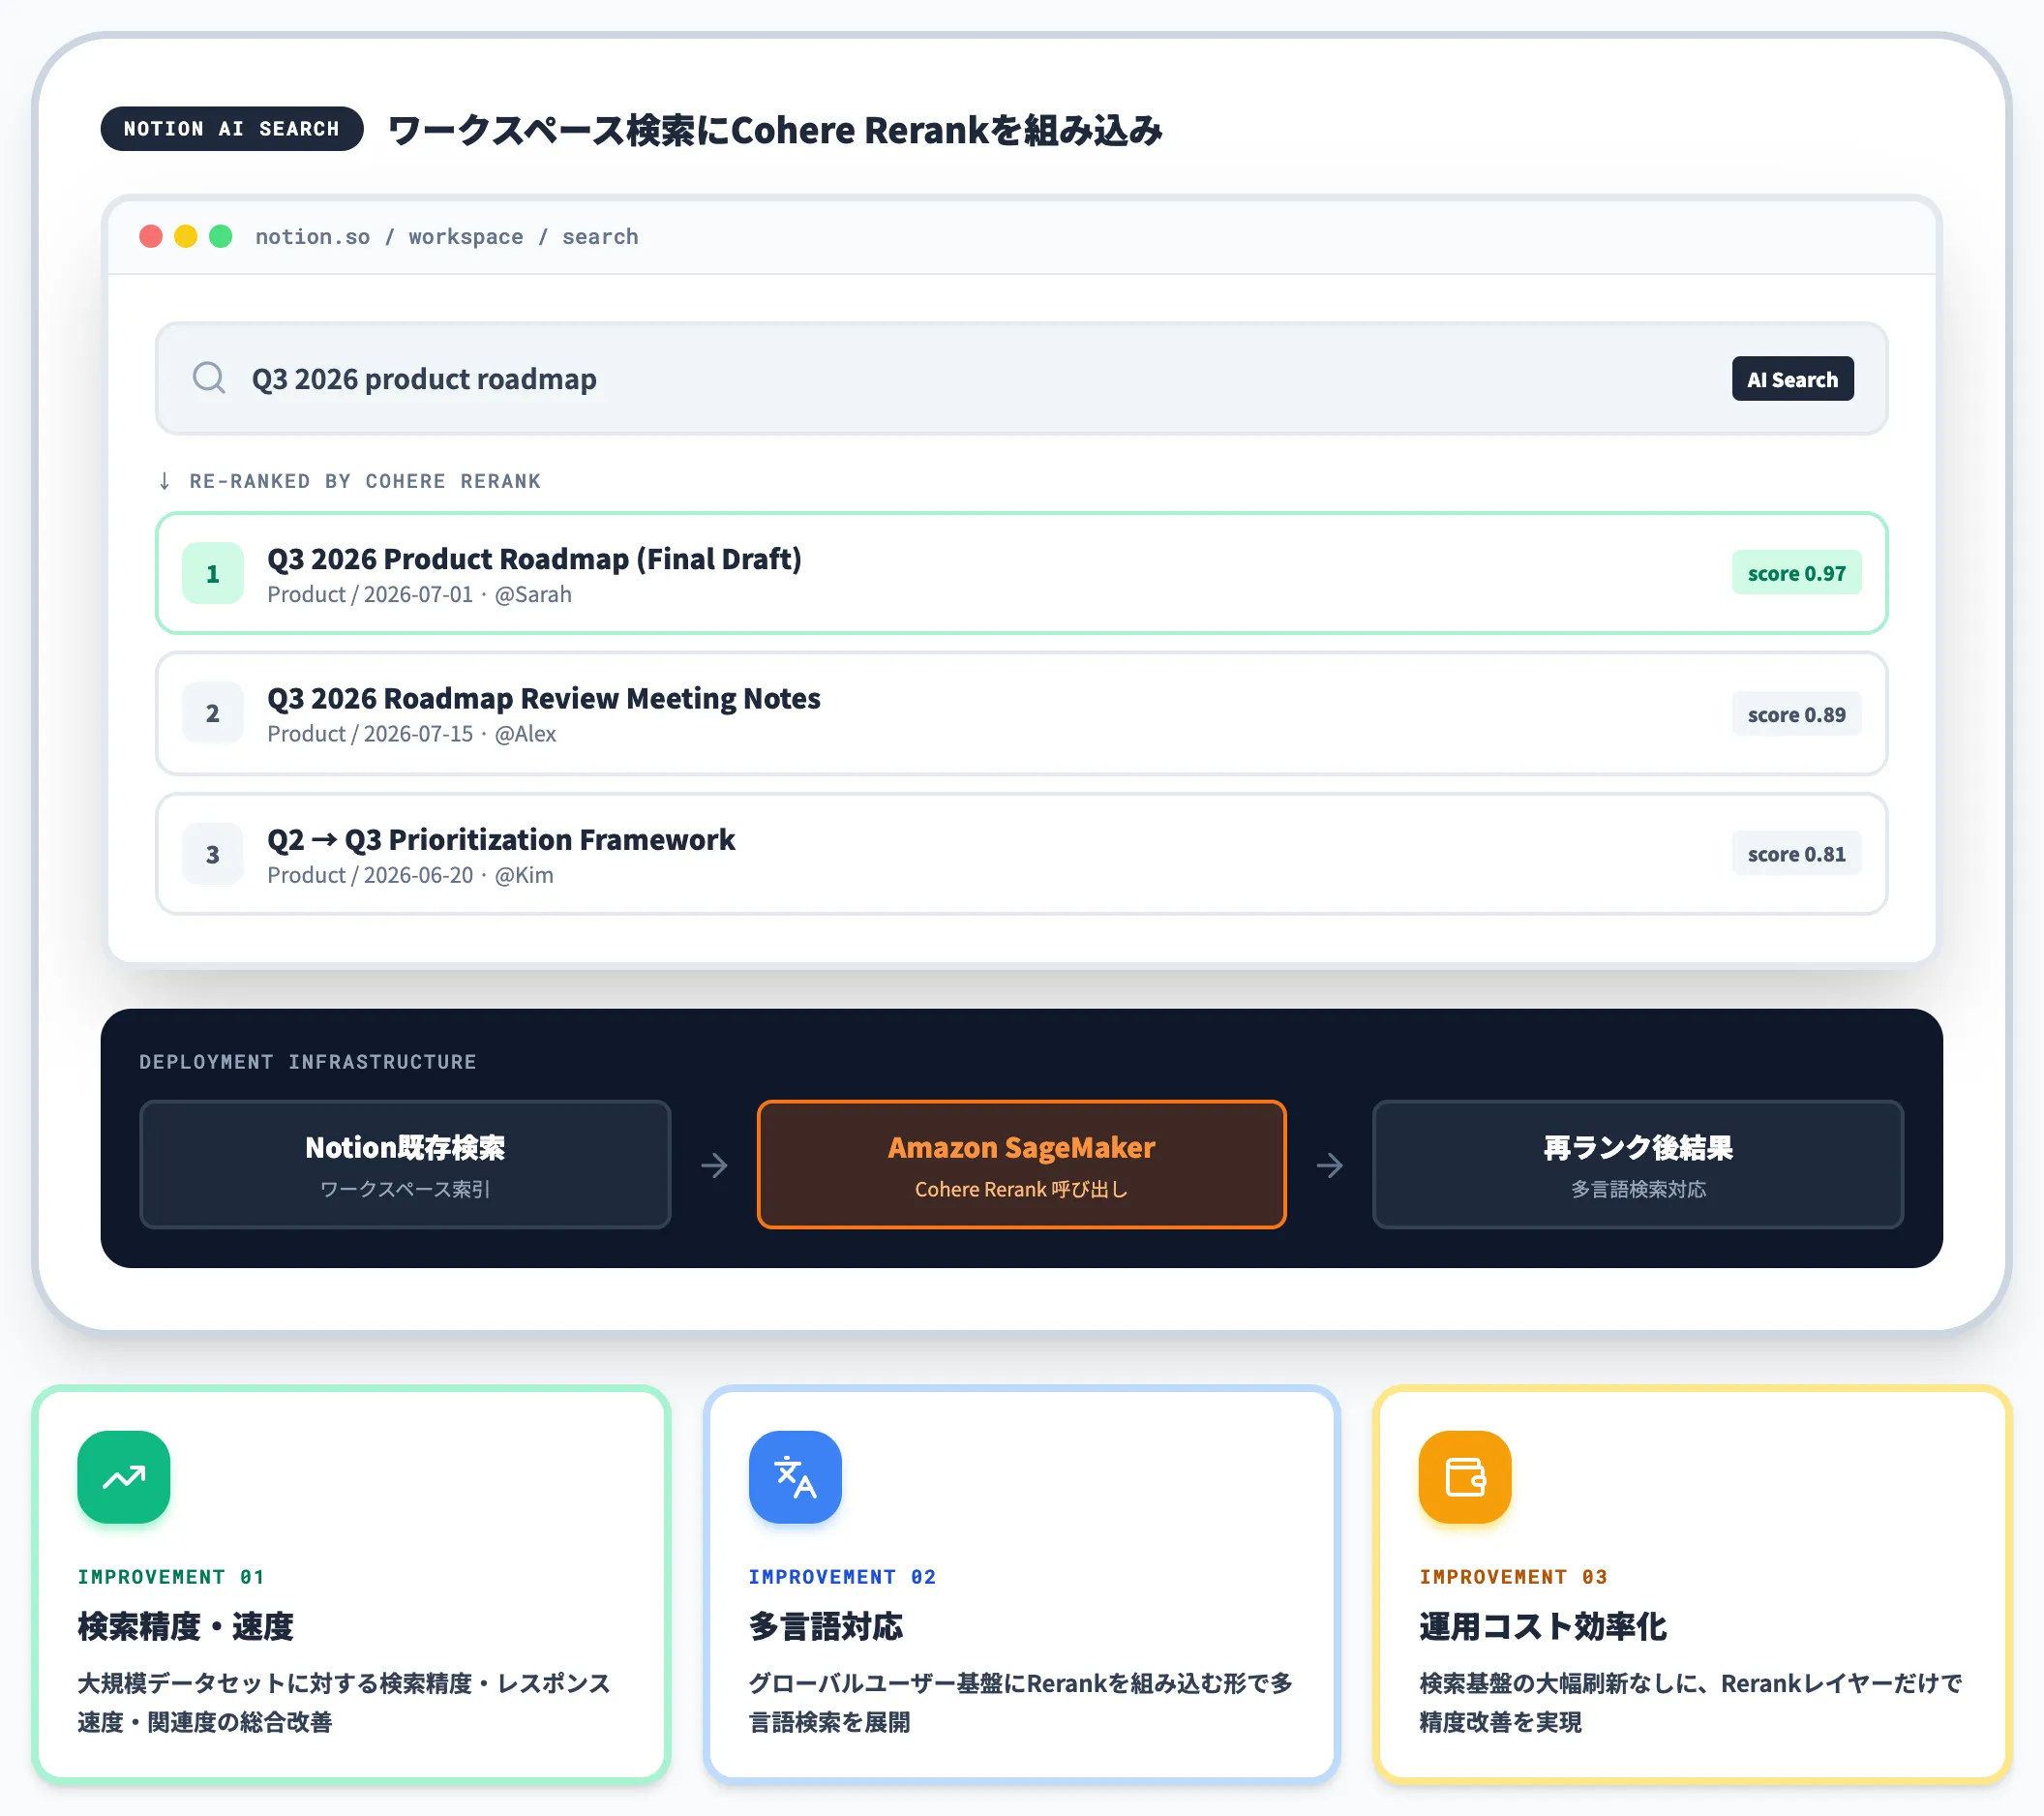Click the rank 3 number badge

pyautogui.click(x=213, y=854)
